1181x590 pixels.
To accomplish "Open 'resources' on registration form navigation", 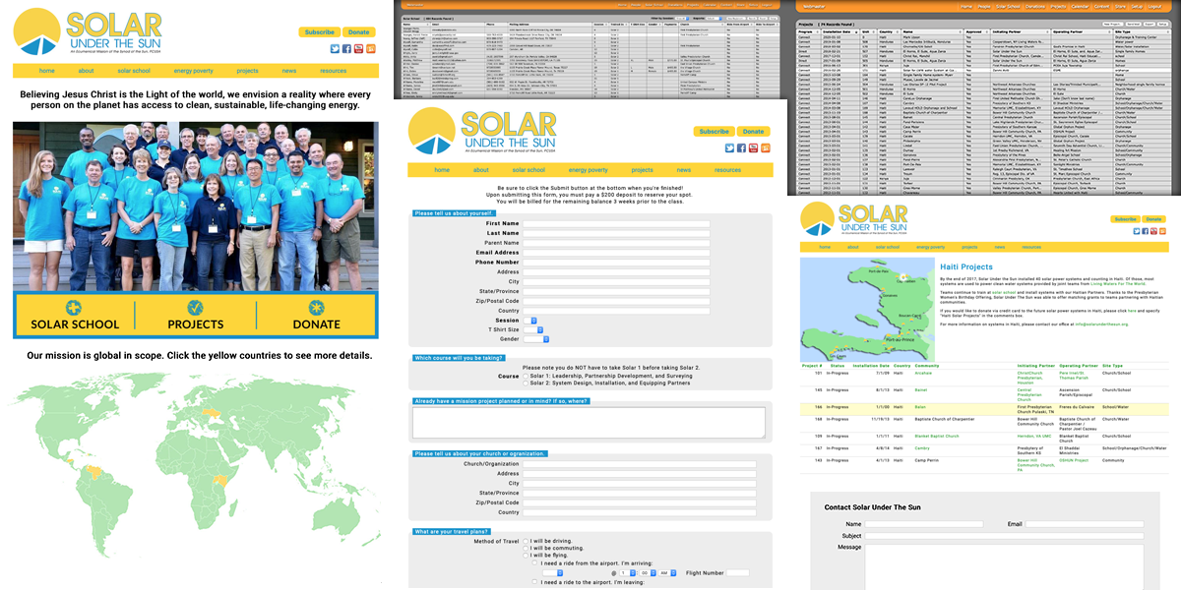I will point(727,170).
